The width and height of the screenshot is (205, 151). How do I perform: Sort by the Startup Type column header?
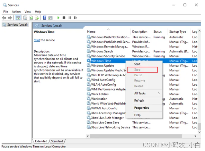click(x=178, y=32)
